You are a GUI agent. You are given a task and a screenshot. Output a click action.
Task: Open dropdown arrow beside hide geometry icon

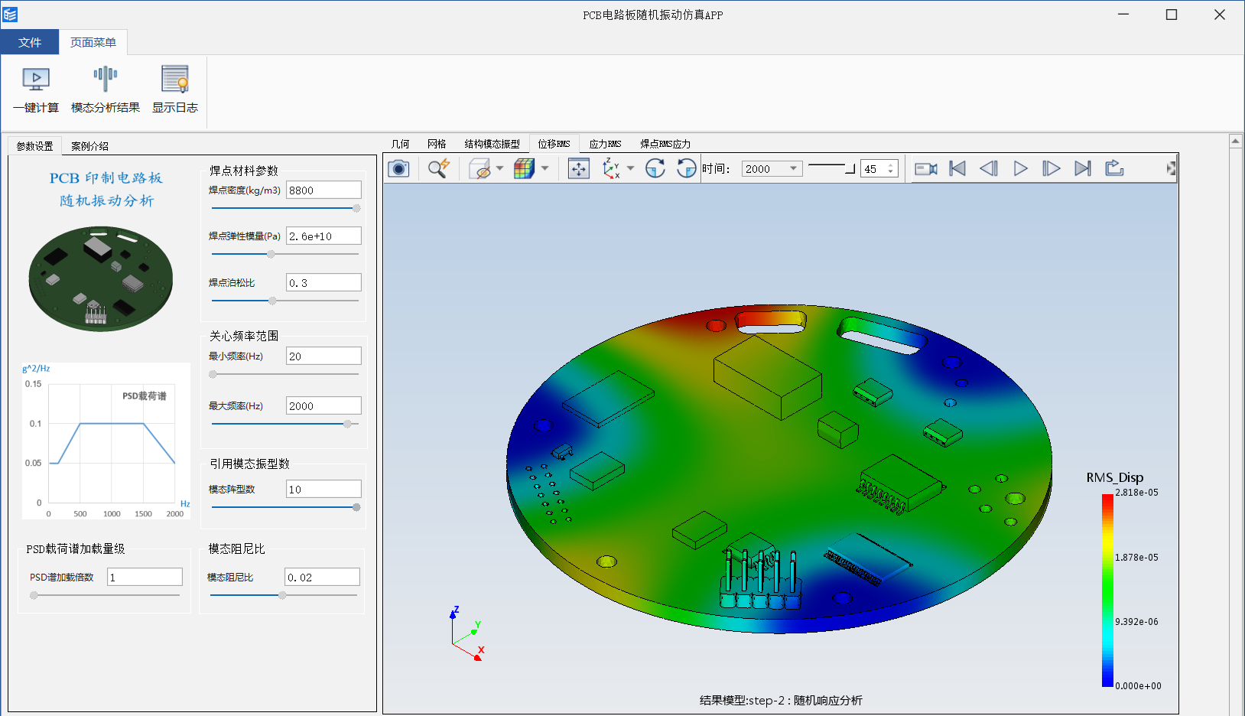coord(499,168)
